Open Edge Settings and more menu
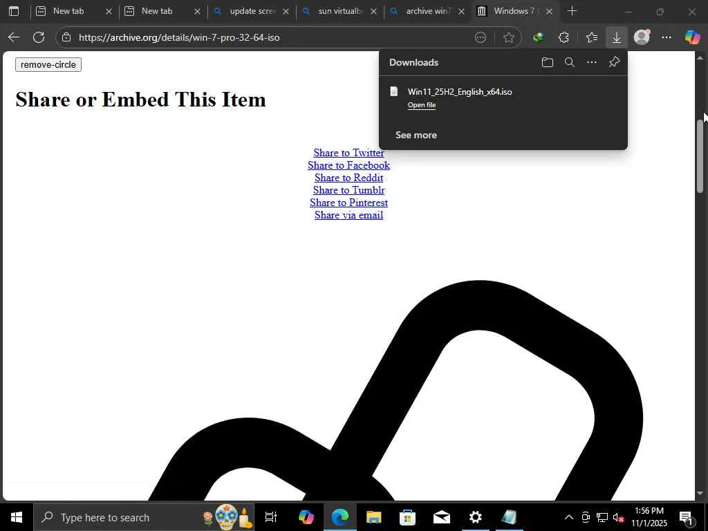The width and height of the screenshot is (708, 531). [x=666, y=37]
